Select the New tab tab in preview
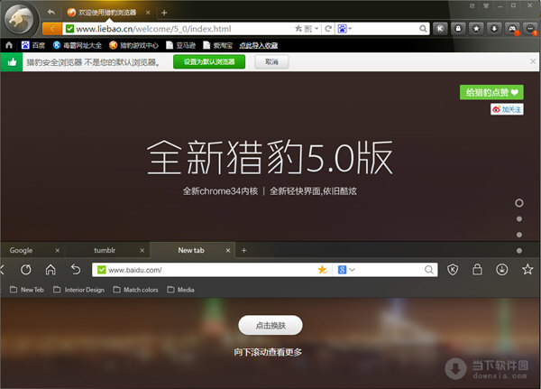 (191, 250)
